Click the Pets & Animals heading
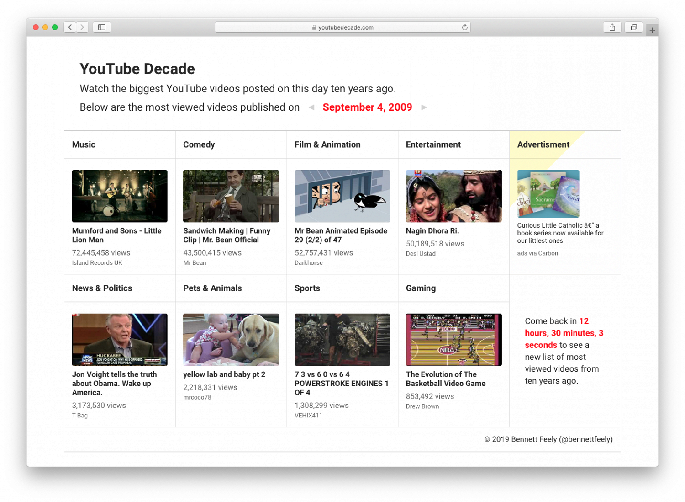The height and width of the screenshot is (502, 685). coord(212,288)
